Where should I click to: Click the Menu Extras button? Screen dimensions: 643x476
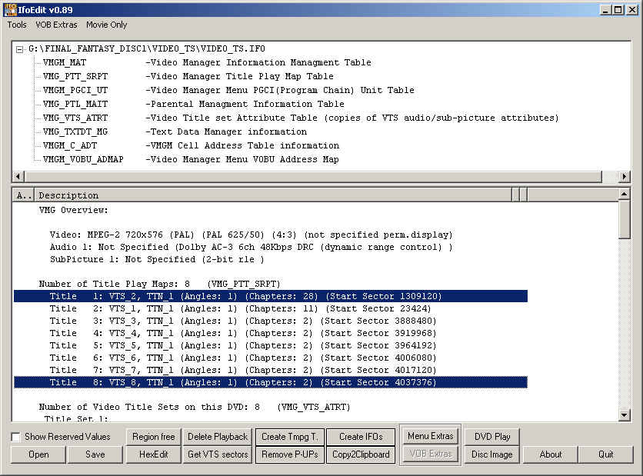tap(431, 436)
